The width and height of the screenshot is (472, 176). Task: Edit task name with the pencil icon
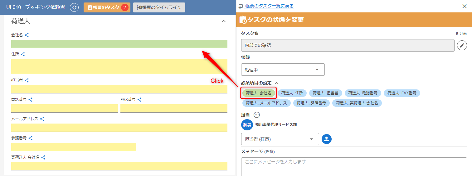coord(462,45)
